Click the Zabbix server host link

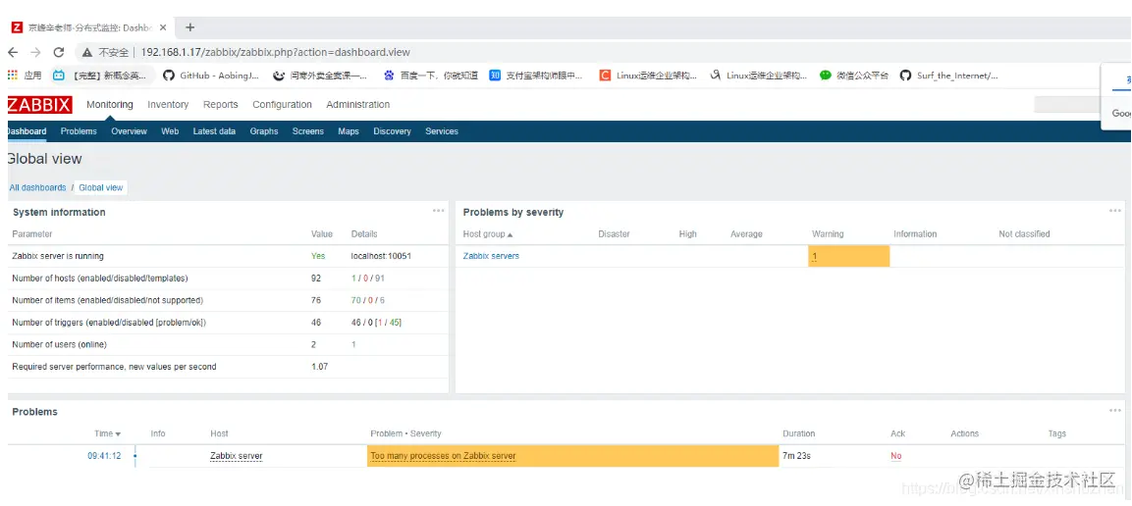click(236, 456)
